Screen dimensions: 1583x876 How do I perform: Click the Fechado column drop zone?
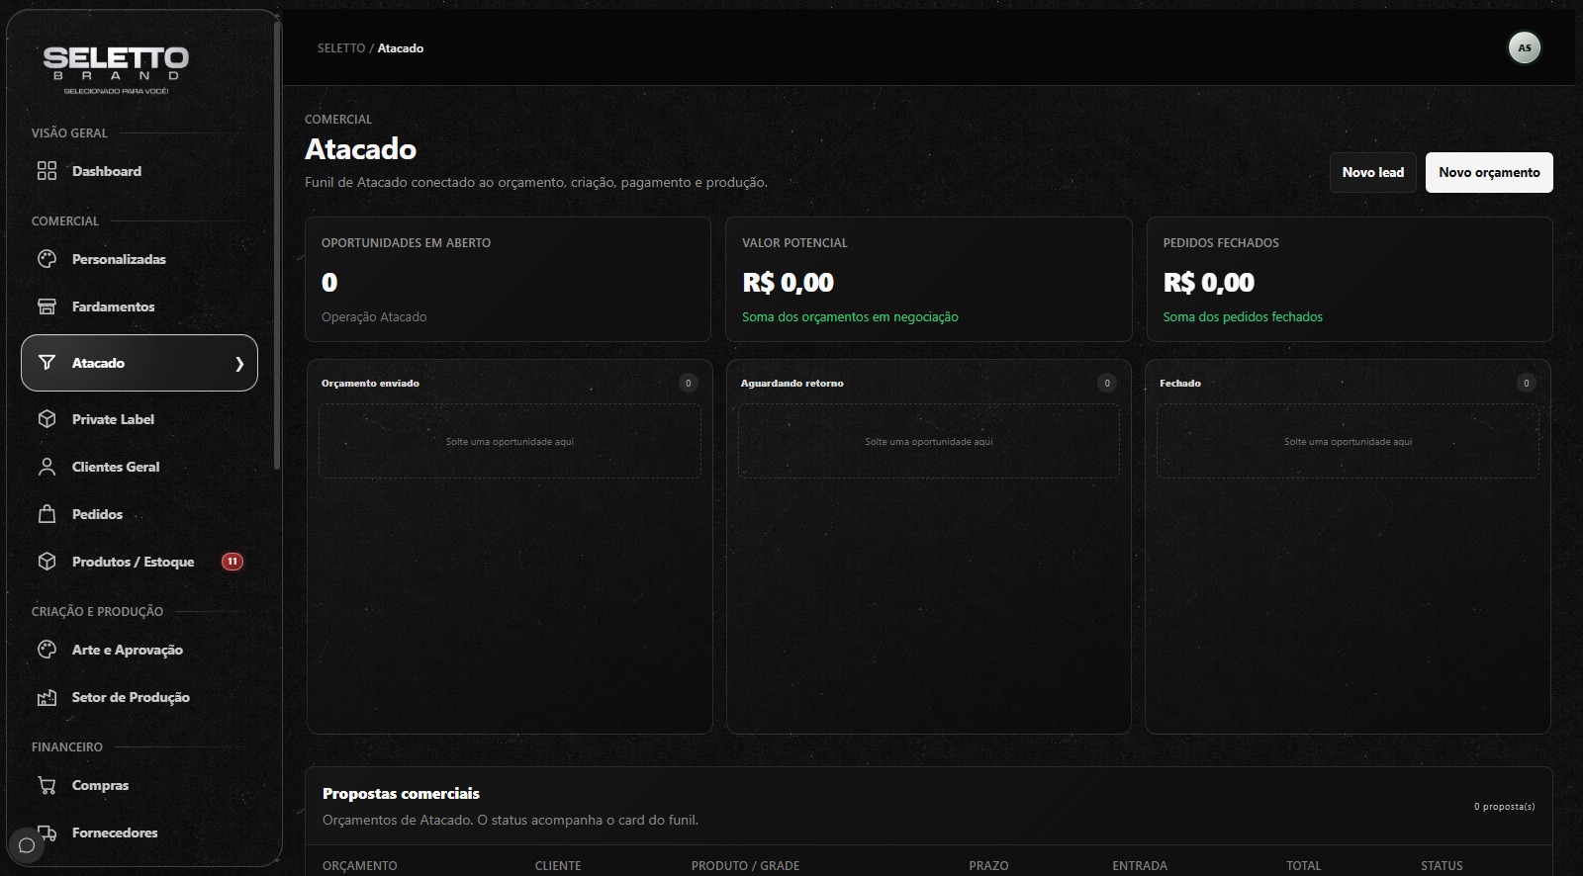1348,441
